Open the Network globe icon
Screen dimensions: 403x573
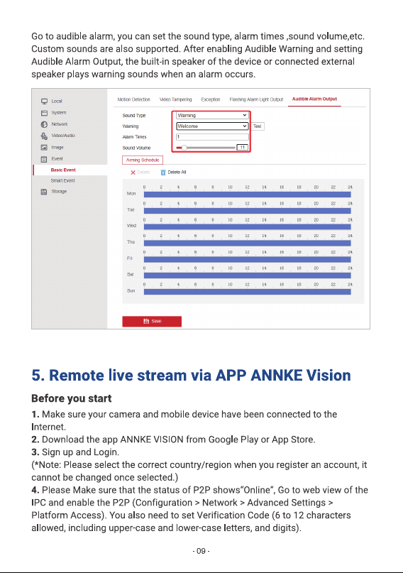click(44, 124)
